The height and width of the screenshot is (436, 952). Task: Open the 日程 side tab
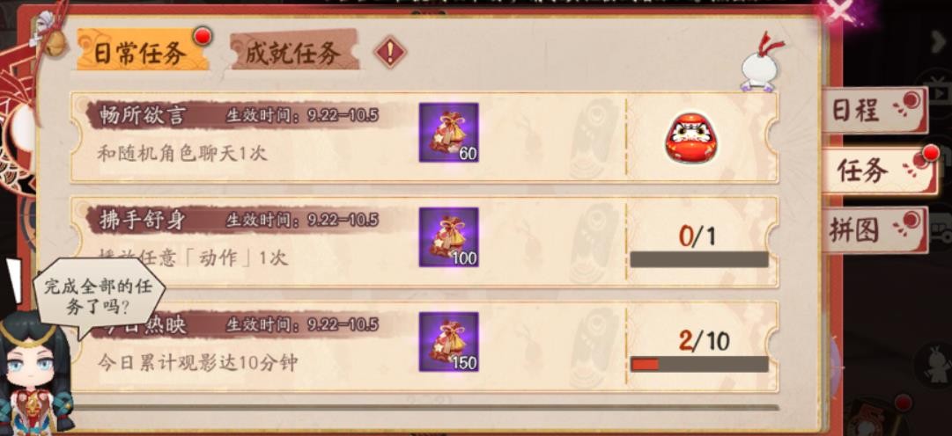(x=875, y=111)
